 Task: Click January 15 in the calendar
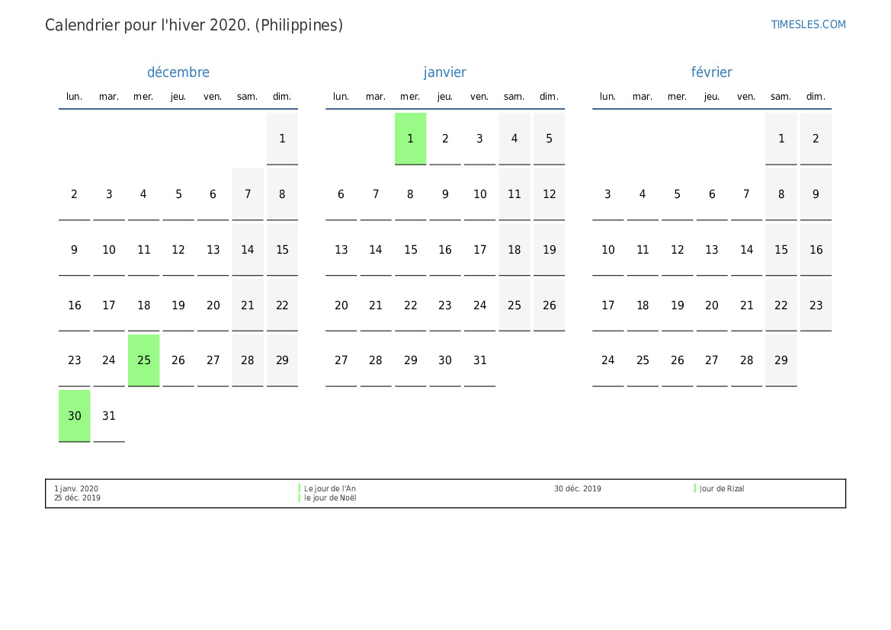(410, 250)
